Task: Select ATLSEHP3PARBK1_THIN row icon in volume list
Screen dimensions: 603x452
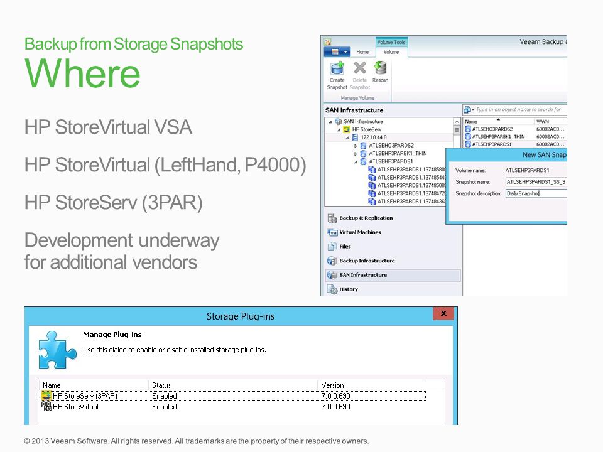Action: tap(468, 137)
